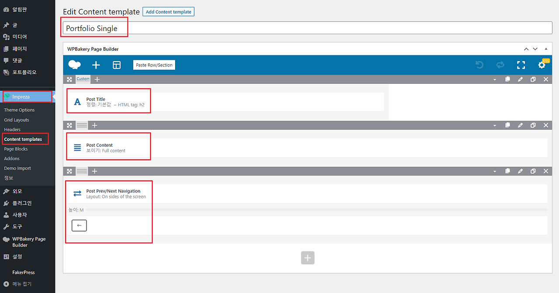Click Add Content template button

click(169, 12)
